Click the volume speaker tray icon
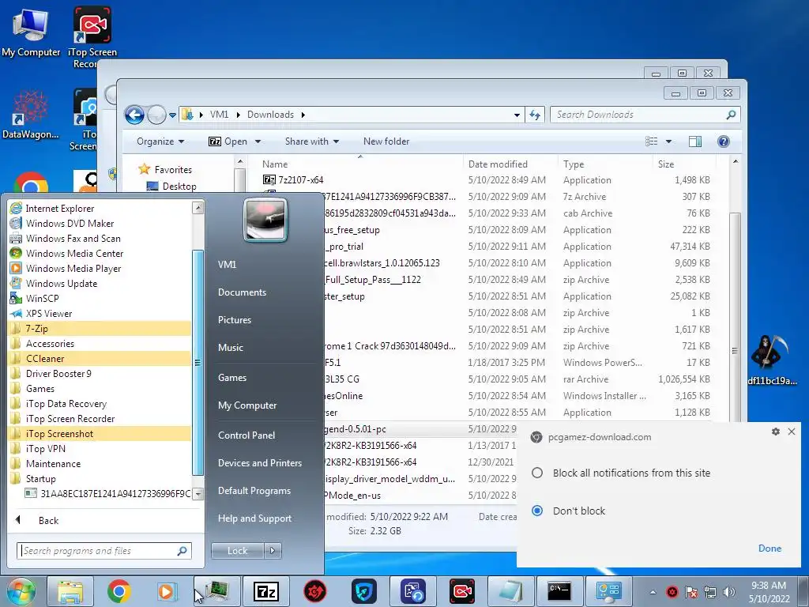 [728, 592]
